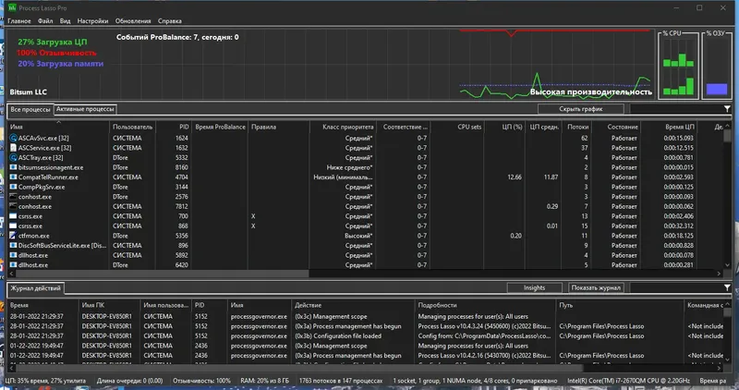The height and width of the screenshot is (390, 739).
Task: Click the DiscSoftBusServiceLite.exe process icon
Action: (13, 246)
